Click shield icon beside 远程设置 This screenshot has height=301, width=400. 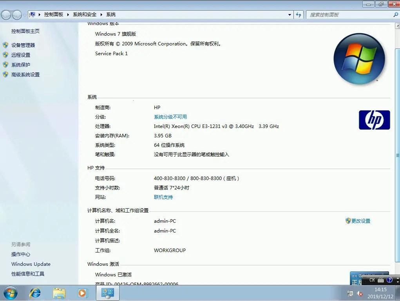pos(5,55)
